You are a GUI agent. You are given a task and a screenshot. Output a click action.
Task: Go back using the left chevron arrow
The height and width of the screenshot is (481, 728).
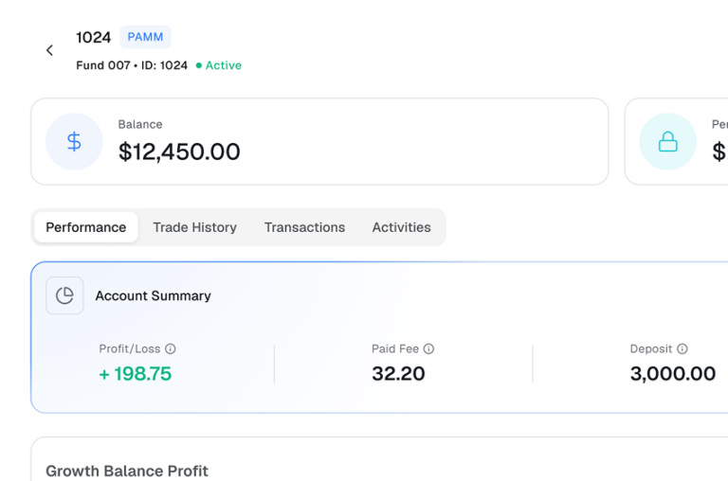49,50
